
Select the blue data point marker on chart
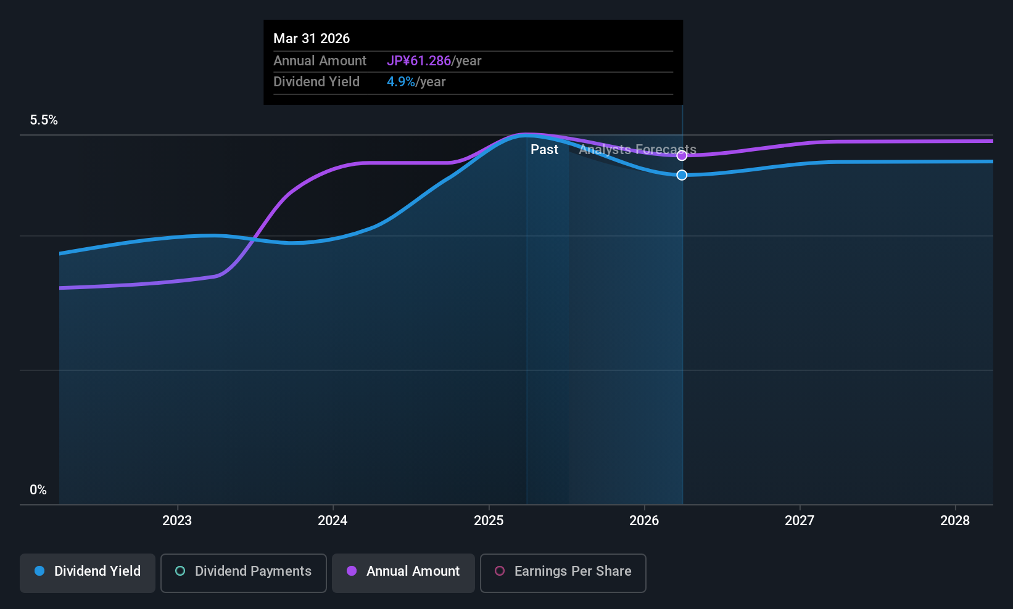[x=682, y=175]
